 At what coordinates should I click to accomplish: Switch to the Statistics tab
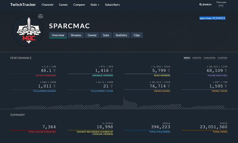click(121, 35)
